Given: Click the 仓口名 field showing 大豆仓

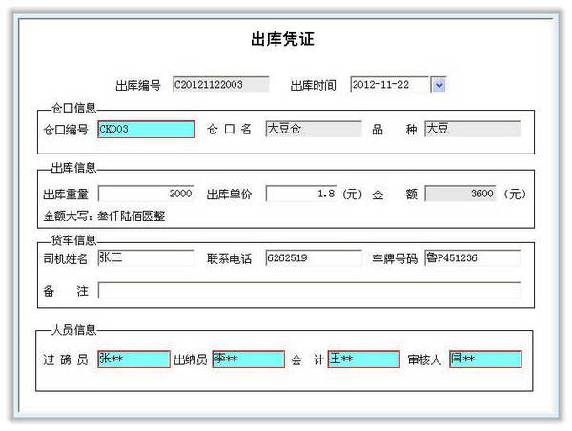Looking at the screenshot, I should (314, 129).
